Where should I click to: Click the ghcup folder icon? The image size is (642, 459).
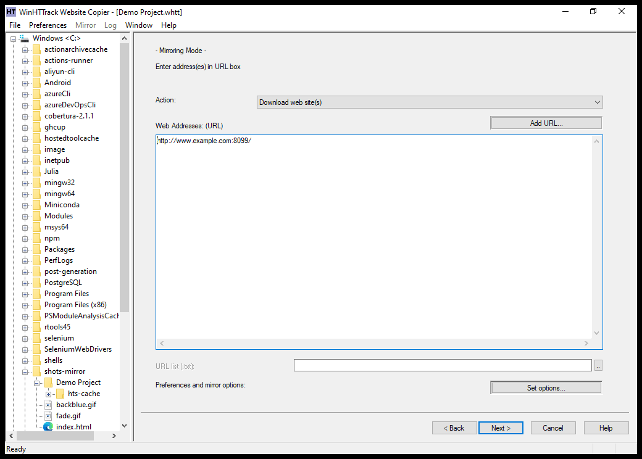point(37,127)
